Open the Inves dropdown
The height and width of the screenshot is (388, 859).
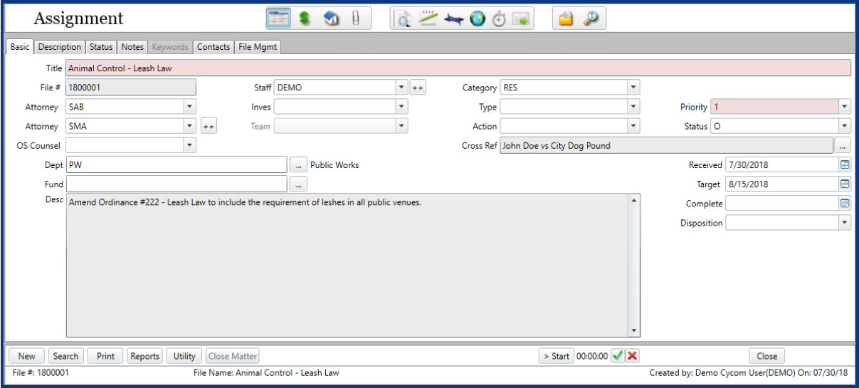(x=401, y=107)
